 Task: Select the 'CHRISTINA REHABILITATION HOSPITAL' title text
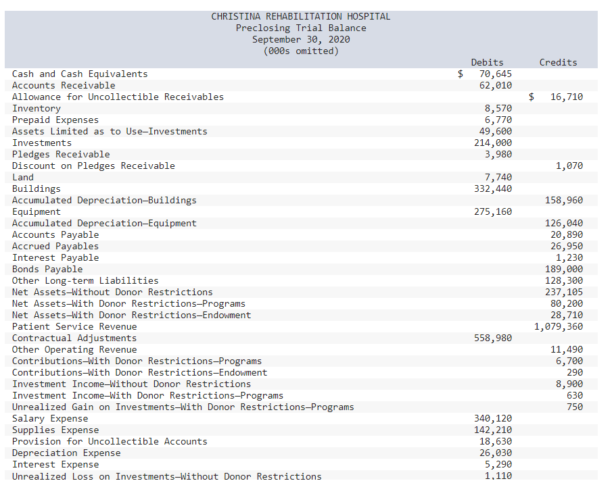click(x=301, y=16)
